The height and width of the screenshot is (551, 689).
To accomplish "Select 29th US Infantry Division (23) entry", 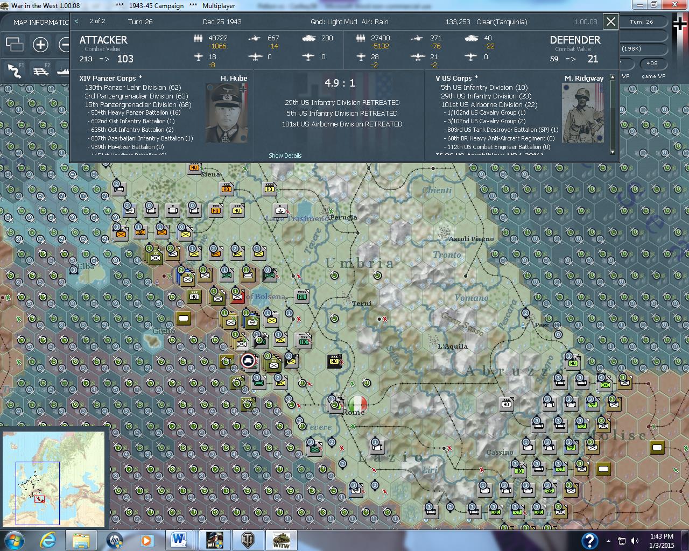I will 486,96.
